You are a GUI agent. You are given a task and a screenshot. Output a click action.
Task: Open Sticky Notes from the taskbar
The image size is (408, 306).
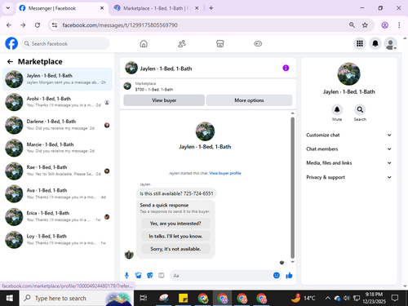click(x=183, y=298)
